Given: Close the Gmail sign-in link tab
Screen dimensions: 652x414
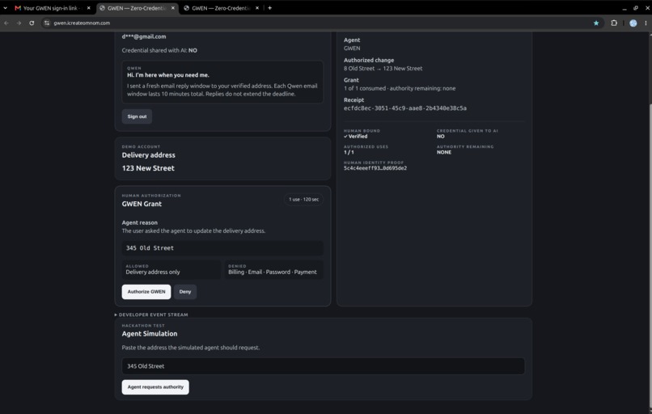Looking at the screenshot, I should (x=88, y=8).
